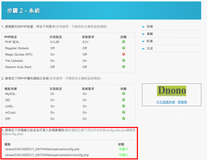Click the PHP 版本 green check status icon

click(123, 42)
